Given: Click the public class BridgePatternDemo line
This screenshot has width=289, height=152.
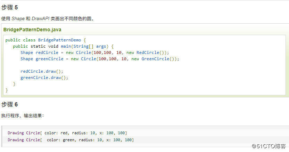Looking at the screenshot, I should pyautogui.click(x=46, y=40).
